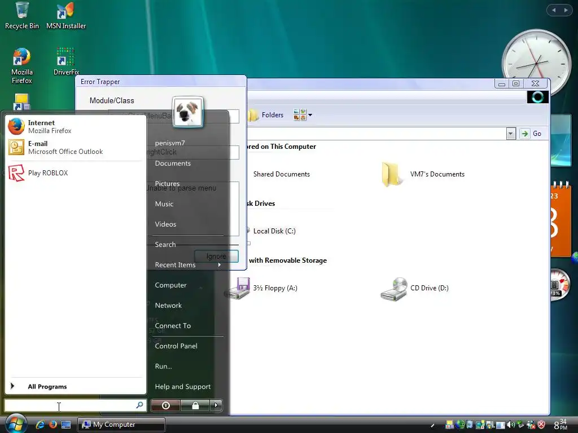The image size is (578, 433).
Task: Open Shared Documents in My Computer
Action: 281,174
